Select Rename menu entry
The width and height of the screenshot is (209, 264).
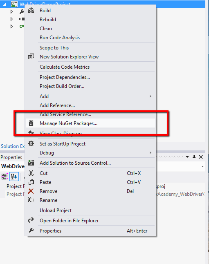coord(90,200)
